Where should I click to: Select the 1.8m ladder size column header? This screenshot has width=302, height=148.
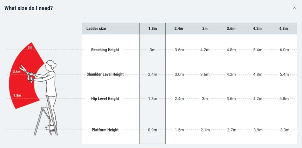[152, 29]
